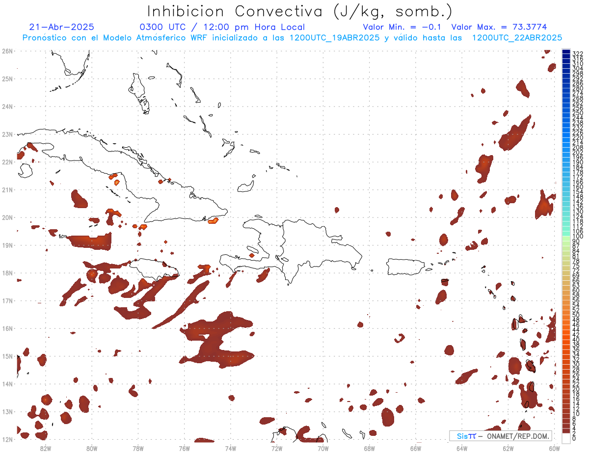Click the dark navy color bar segment at 322
Screen dimensions: 589x455
click(566, 52)
